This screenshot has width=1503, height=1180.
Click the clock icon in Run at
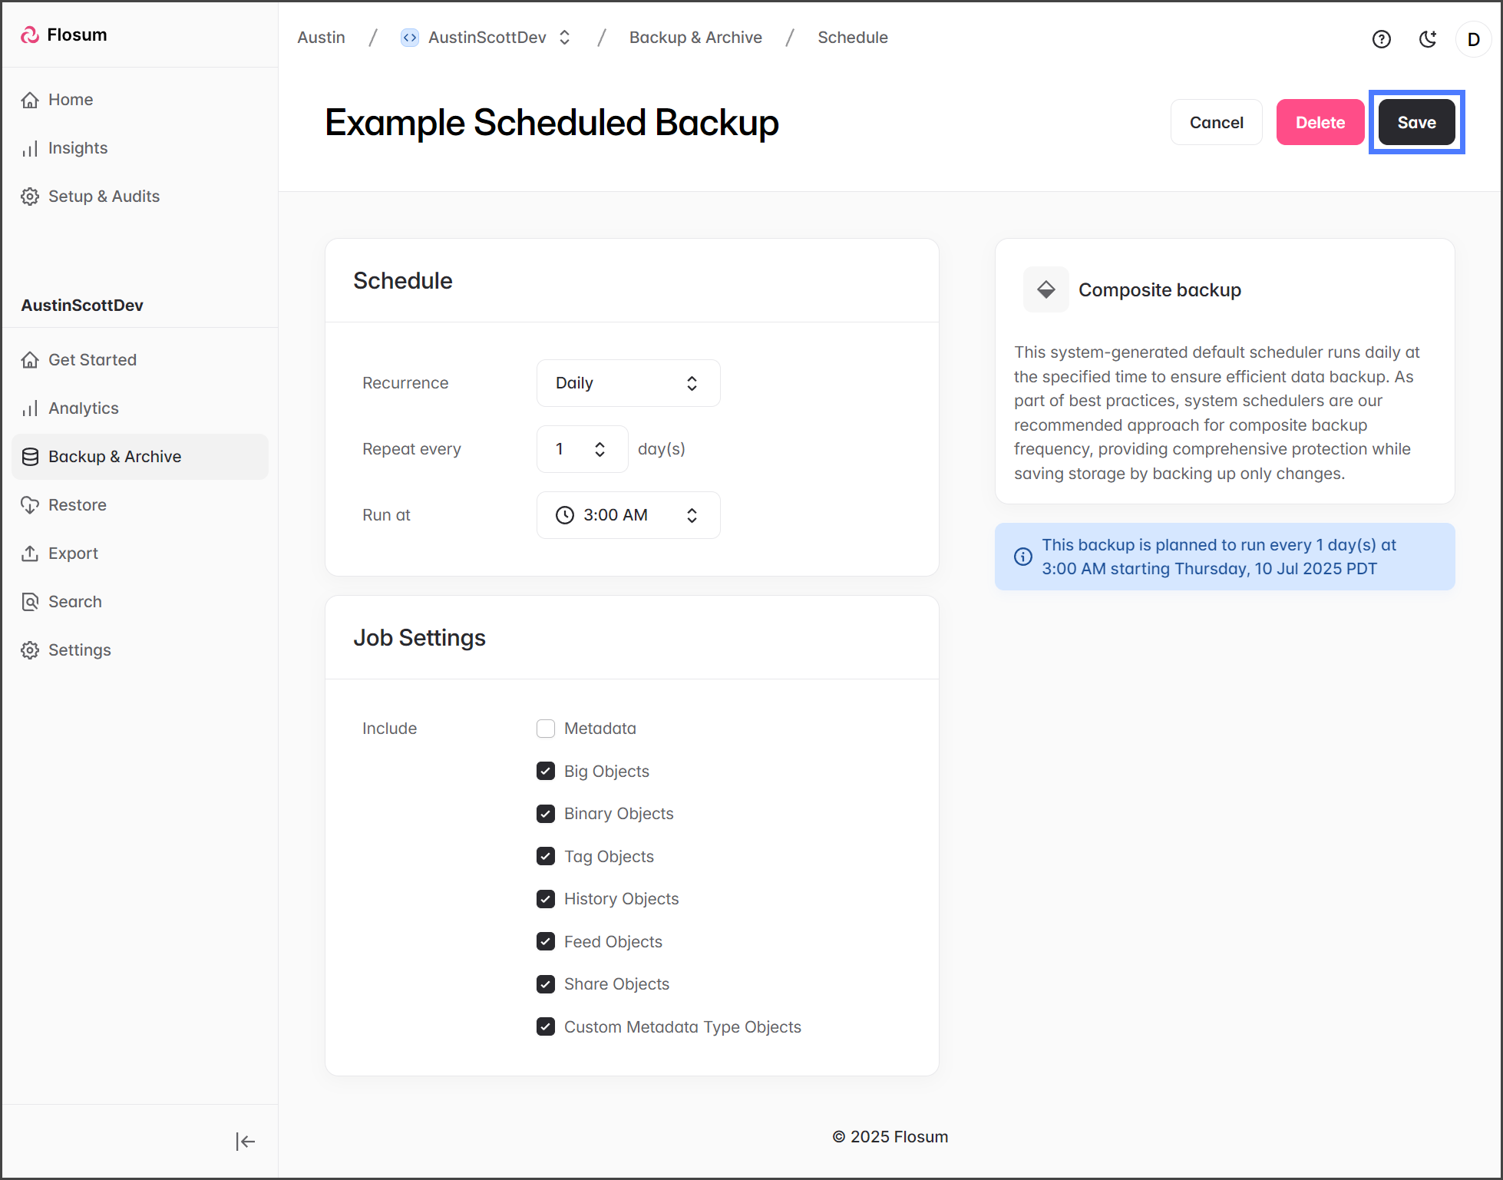point(565,515)
